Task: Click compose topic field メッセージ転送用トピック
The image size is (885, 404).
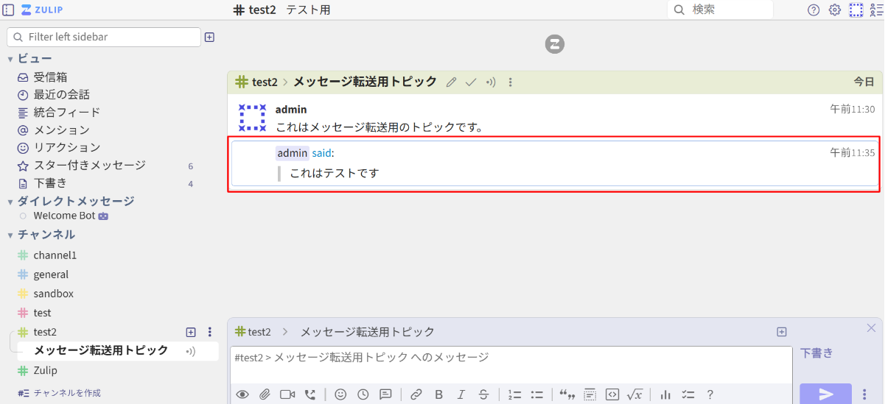Action: coord(368,332)
